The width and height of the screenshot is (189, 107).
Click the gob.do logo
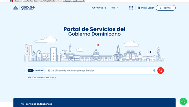(x=28, y=8)
